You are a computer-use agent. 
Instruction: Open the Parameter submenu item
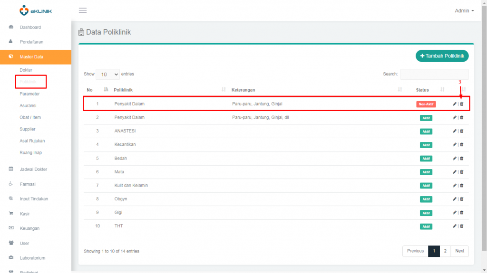29,94
